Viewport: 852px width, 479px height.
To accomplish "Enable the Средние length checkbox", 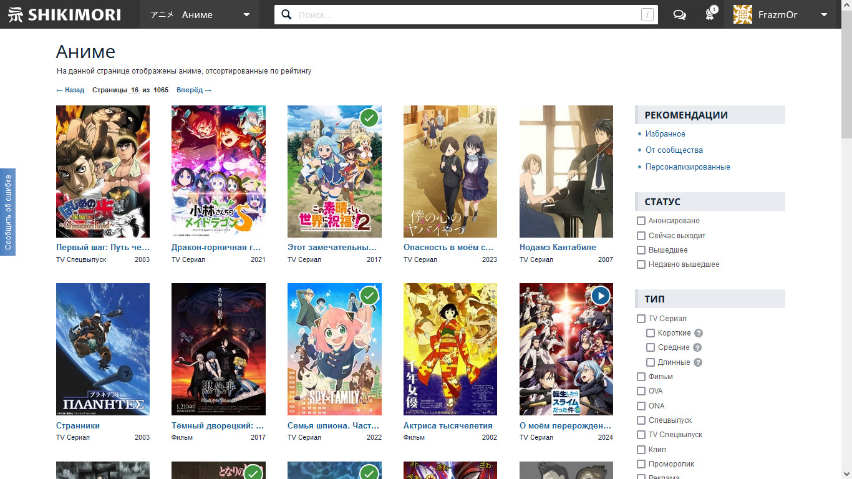I will [x=651, y=347].
